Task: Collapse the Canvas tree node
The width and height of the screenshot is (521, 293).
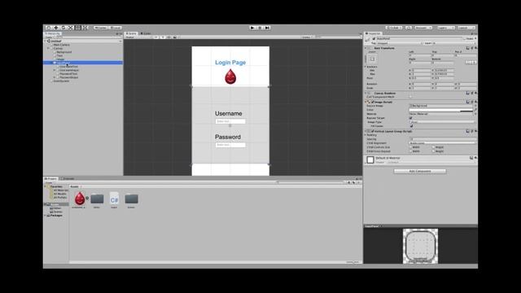Action: 49,49
